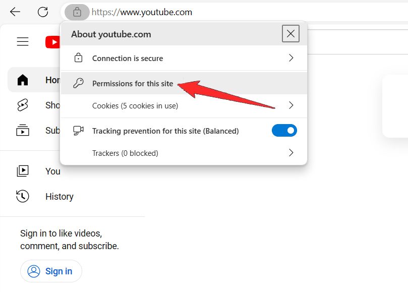Click the browser Refresh icon
The height and width of the screenshot is (292, 408).
(x=44, y=12)
